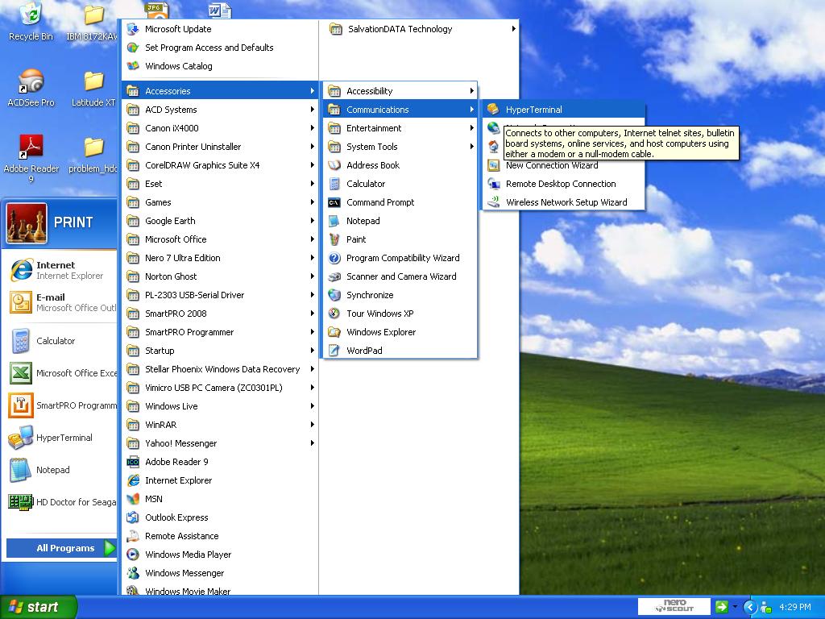825x619 pixels.
Task: Click the Adobe Reader 9 menu icon
Action: tap(133, 462)
